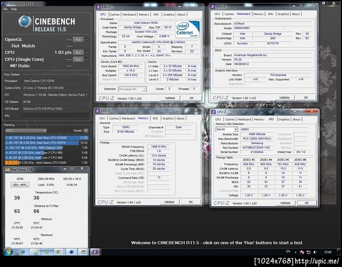Click the volume speaker icon in system tray
This screenshot has width=342, height=267.
[x=315, y=252]
